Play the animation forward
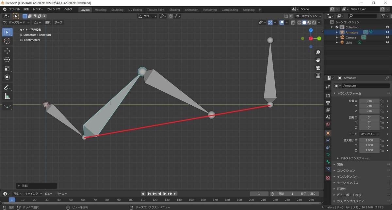Viewport: 392px width, 210px height. tap(165, 194)
